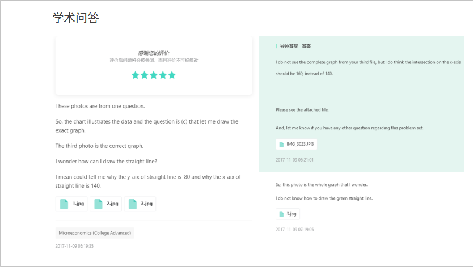Click the 2017-11-09 07:19:05 follow-up timestamp
Image resolution: width=473 pixels, height=267 pixels.
click(x=294, y=230)
